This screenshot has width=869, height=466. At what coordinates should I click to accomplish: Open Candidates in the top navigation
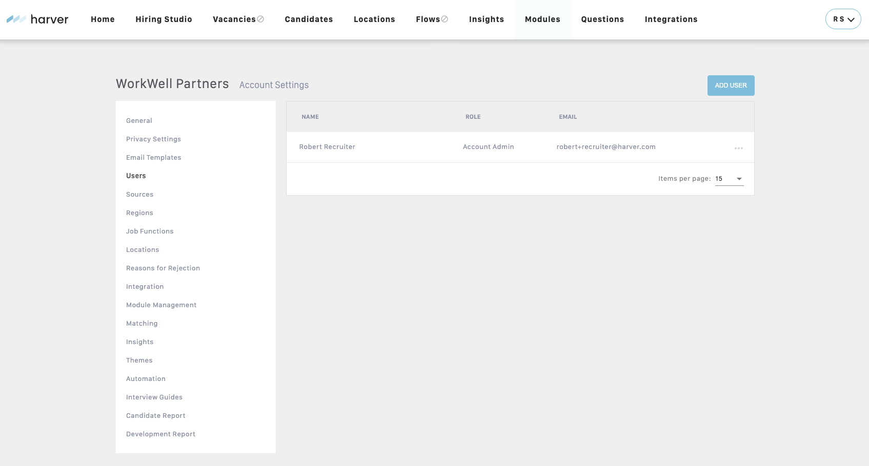click(x=309, y=19)
